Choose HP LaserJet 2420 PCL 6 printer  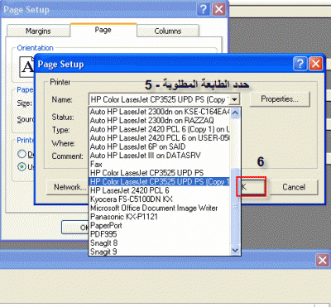[x=160, y=190]
